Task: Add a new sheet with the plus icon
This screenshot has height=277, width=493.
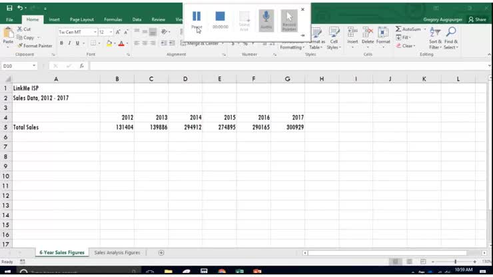Action: (x=161, y=252)
